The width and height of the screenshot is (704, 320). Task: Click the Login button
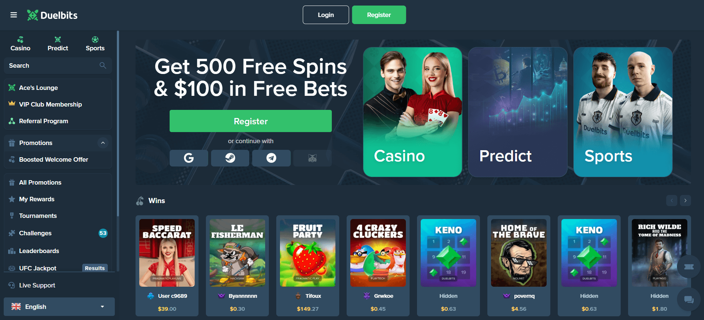click(x=326, y=15)
